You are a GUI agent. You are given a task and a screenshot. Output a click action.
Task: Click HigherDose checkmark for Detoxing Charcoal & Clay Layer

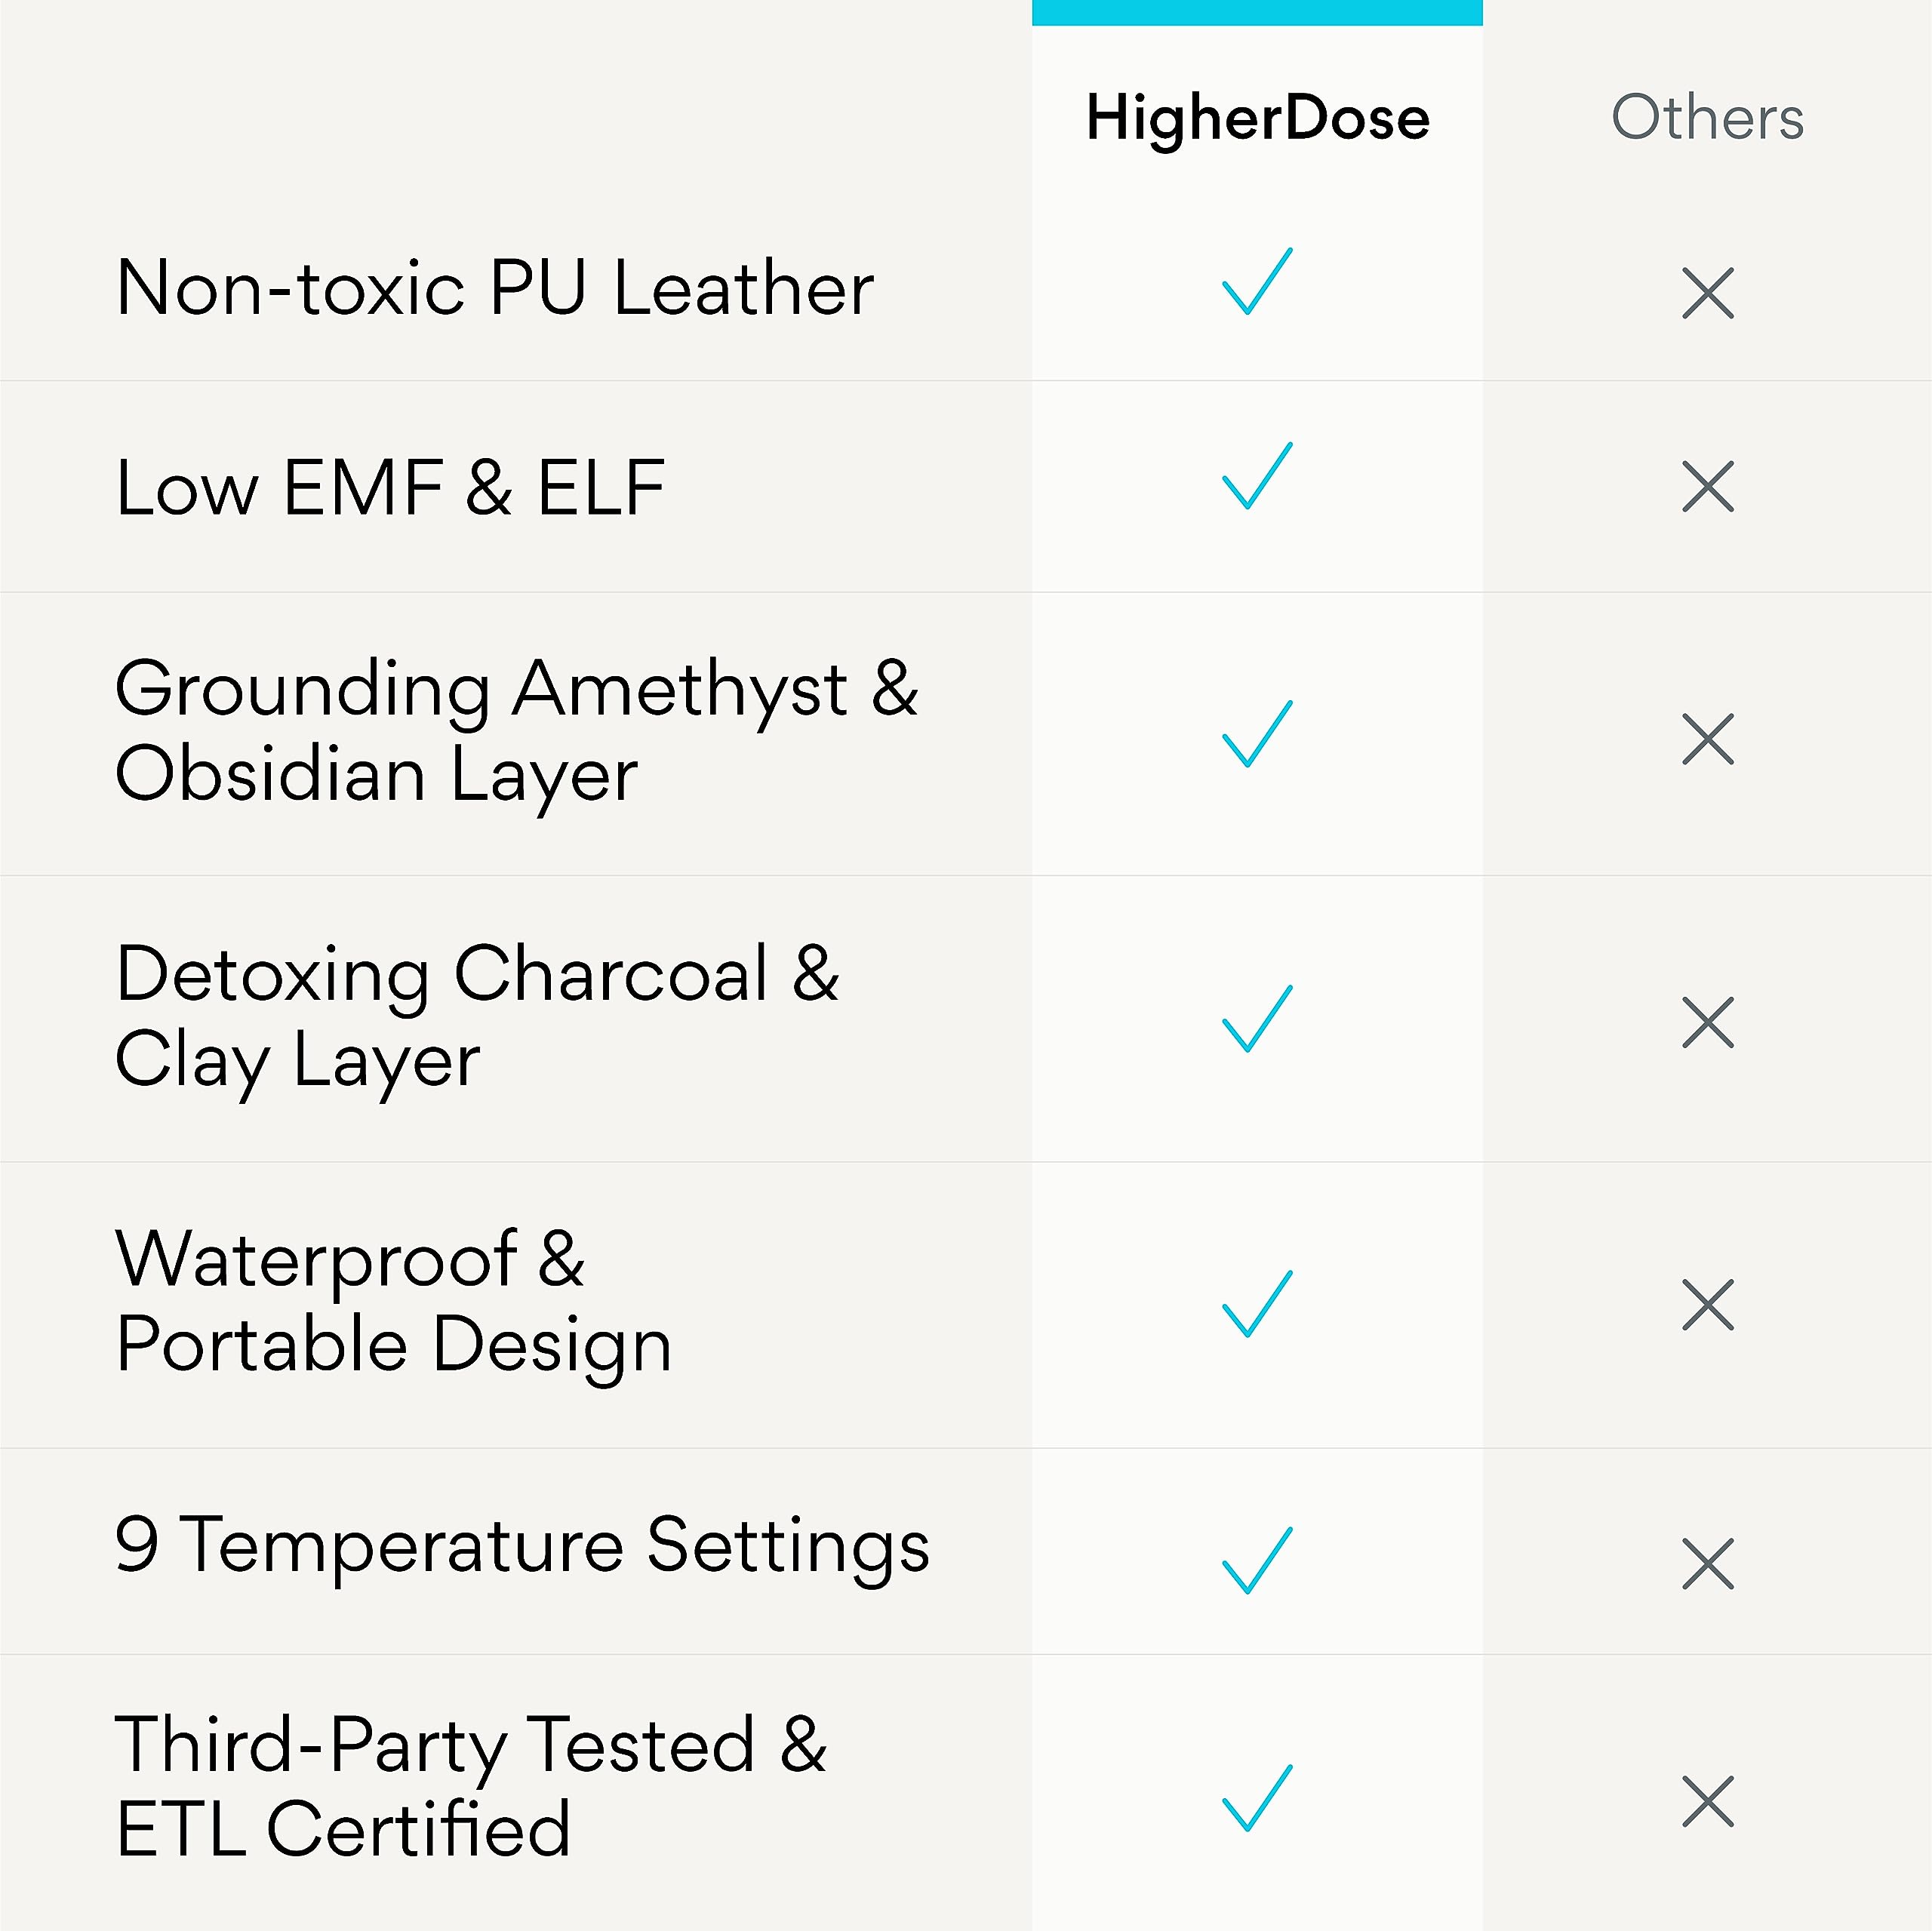1256,1019
